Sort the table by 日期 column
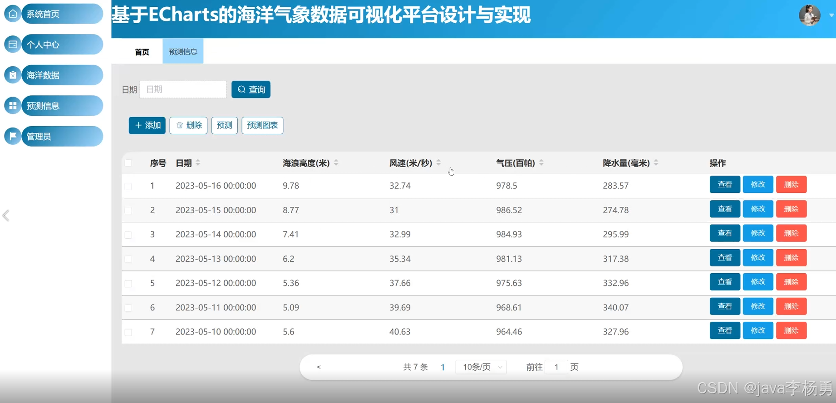The width and height of the screenshot is (836, 403). (x=198, y=163)
